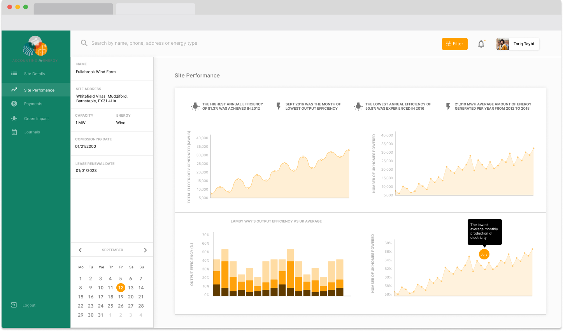
Task: Click Tariq Taybi's profile photo
Action: (x=503, y=44)
